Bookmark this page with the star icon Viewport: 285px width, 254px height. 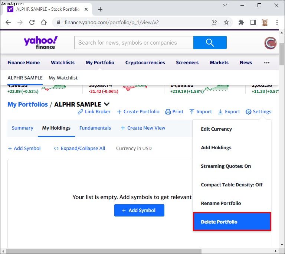tap(226, 22)
